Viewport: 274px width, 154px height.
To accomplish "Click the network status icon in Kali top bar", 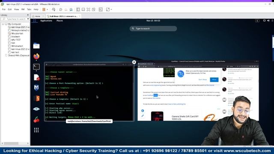I will (265, 21).
